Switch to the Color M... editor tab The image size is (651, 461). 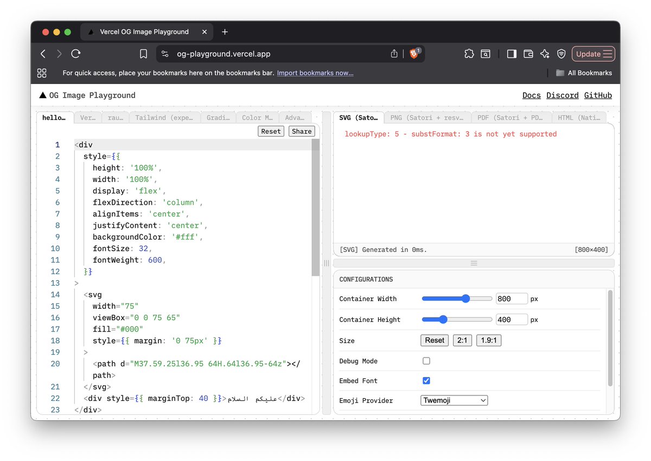click(x=258, y=118)
